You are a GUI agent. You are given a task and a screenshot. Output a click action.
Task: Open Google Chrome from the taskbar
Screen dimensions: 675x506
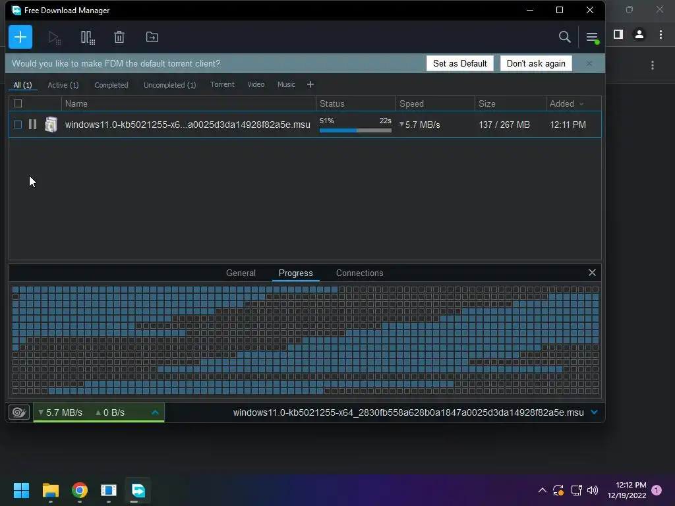click(x=80, y=490)
